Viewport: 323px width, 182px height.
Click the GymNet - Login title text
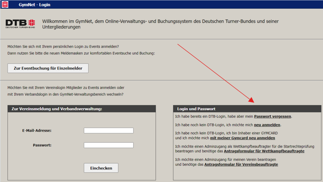(34, 5)
